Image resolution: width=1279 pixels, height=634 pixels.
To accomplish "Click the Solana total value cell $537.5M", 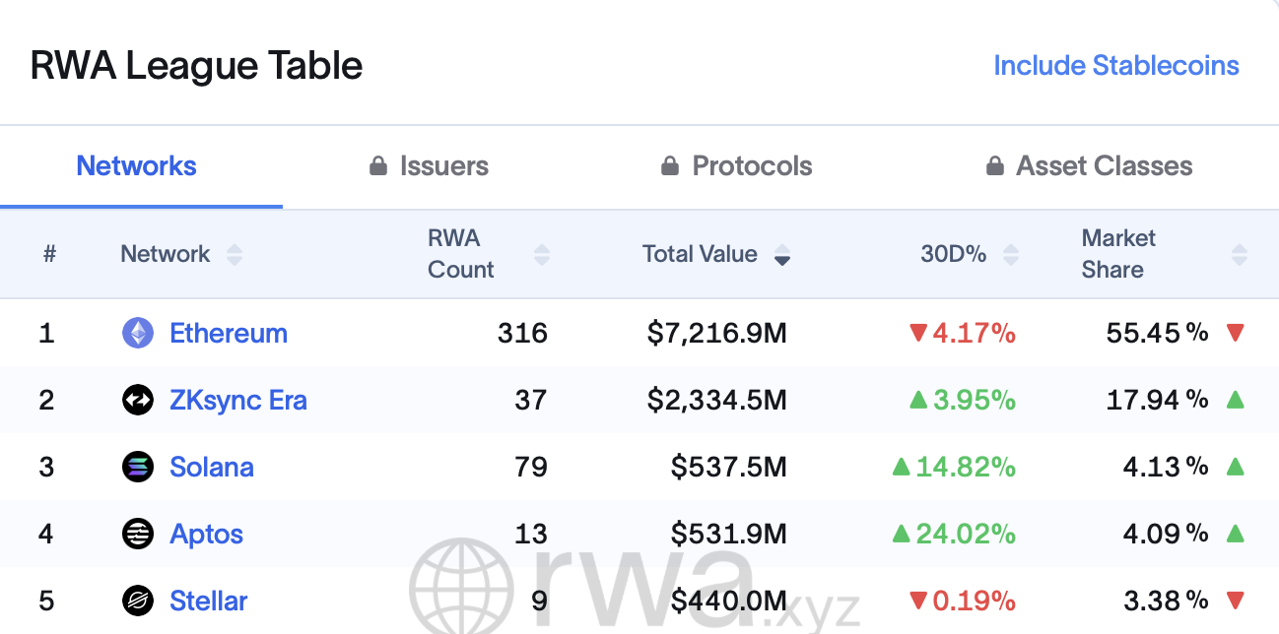I will 728,467.
